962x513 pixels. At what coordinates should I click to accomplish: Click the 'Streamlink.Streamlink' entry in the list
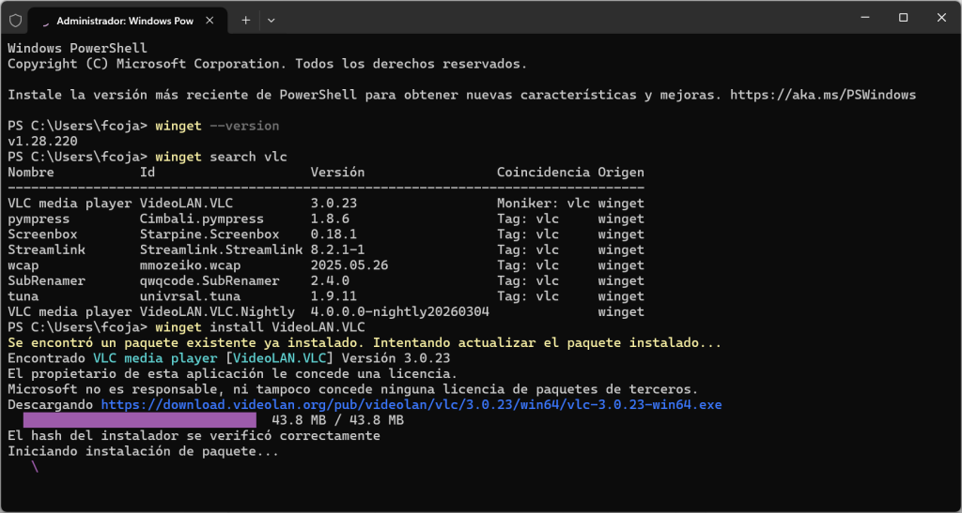click(x=221, y=249)
